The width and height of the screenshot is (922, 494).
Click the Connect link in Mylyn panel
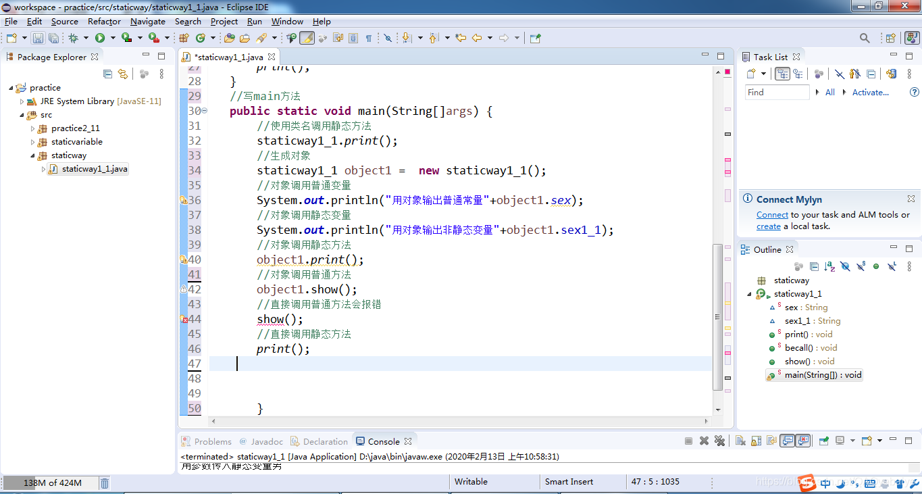[x=772, y=215]
